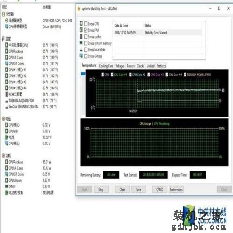Click the battery charge status row icon
The height and width of the screenshot is (233, 233).
pyautogui.click(x=7, y=192)
